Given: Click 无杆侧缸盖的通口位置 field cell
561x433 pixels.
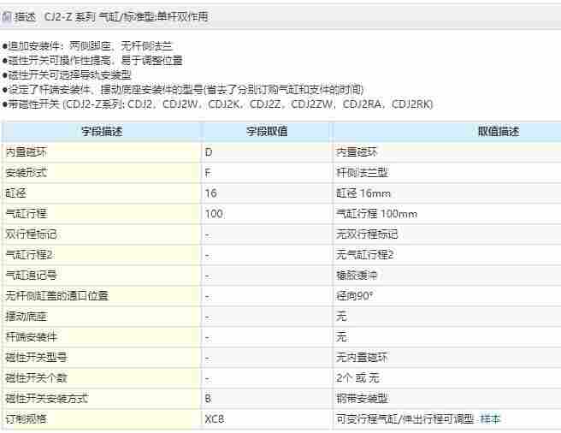Looking at the screenshot, I should point(102,296).
